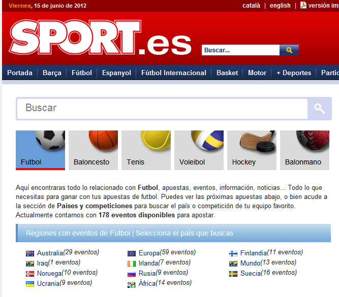Select the Noruega flag icon
This screenshot has height=297, width=339.
(x=30, y=273)
